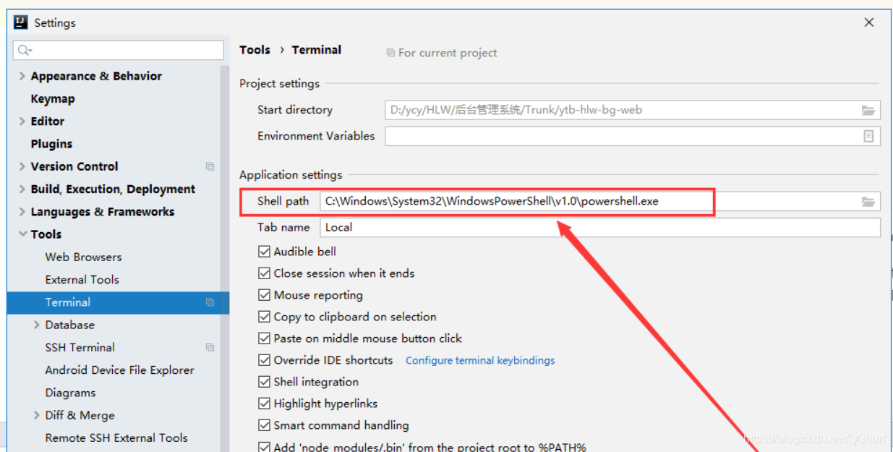
Task: Click the IntelliJ logo in title bar
Action: tap(20, 22)
